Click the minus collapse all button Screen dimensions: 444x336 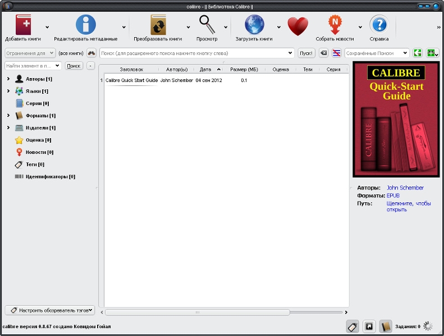tap(90, 66)
